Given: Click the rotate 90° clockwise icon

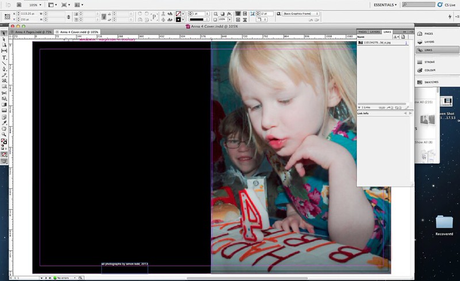Looking at the screenshot, I should (140, 14).
